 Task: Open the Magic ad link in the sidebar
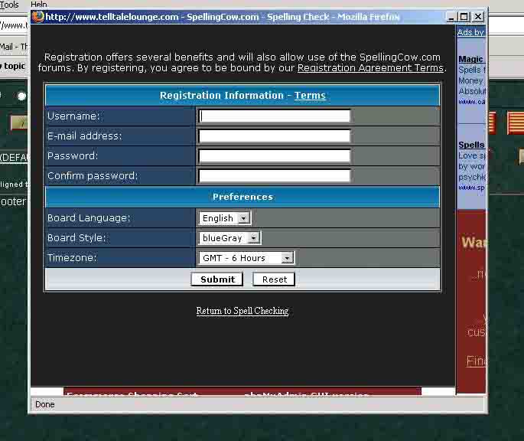[471, 59]
